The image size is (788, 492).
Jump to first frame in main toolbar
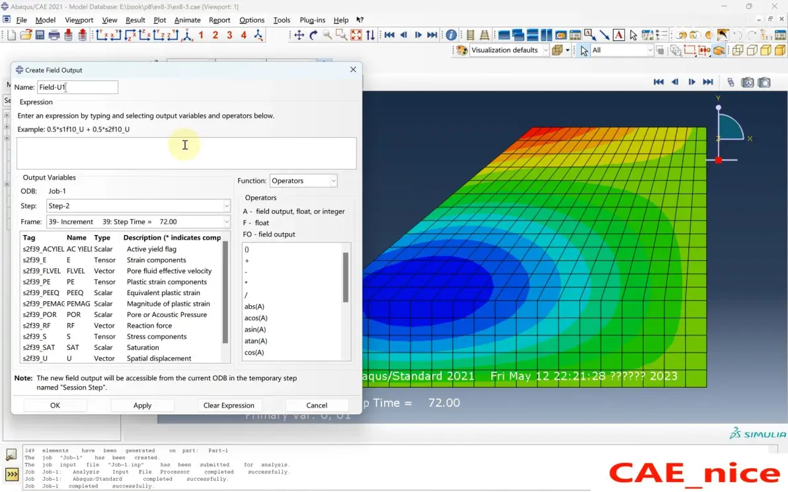point(389,35)
